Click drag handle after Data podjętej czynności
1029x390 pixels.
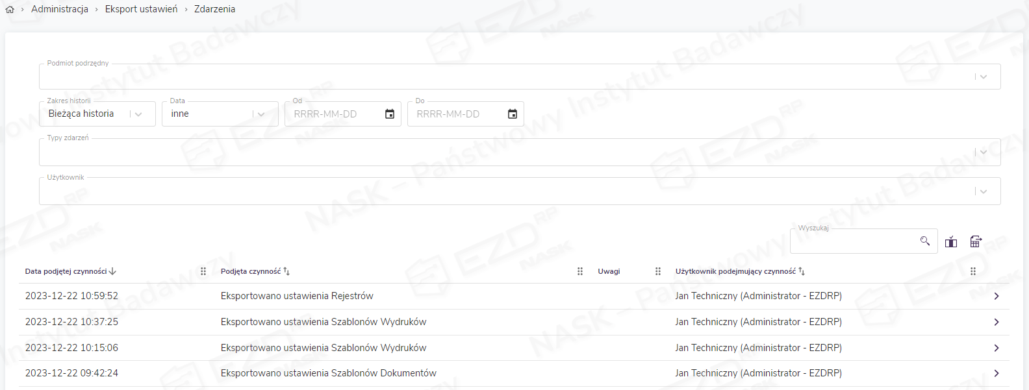pyautogui.click(x=203, y=271)
